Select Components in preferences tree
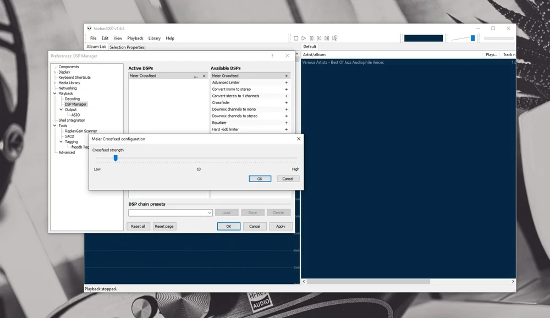The height and width of the screenshot is (318, 550). 69,67
